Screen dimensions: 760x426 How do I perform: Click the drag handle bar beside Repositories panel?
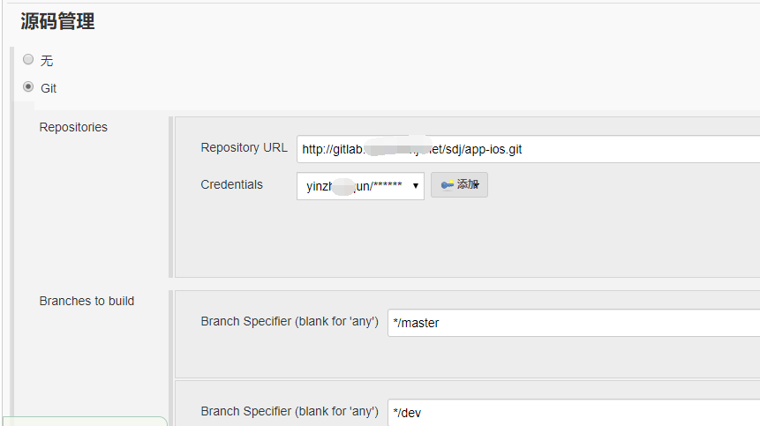170,197
